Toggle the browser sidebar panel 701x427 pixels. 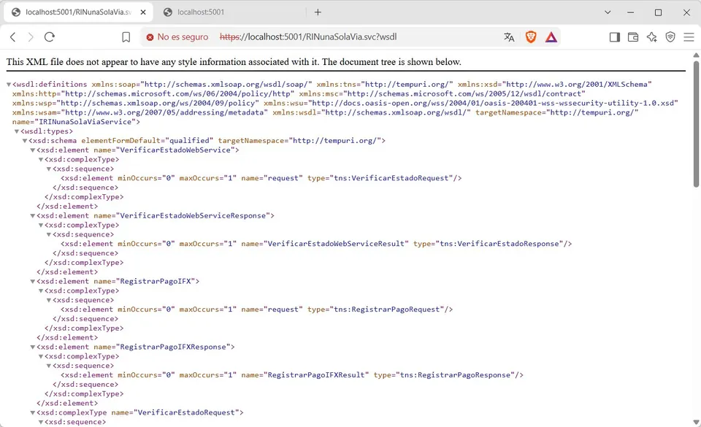[x=615, y=37]
